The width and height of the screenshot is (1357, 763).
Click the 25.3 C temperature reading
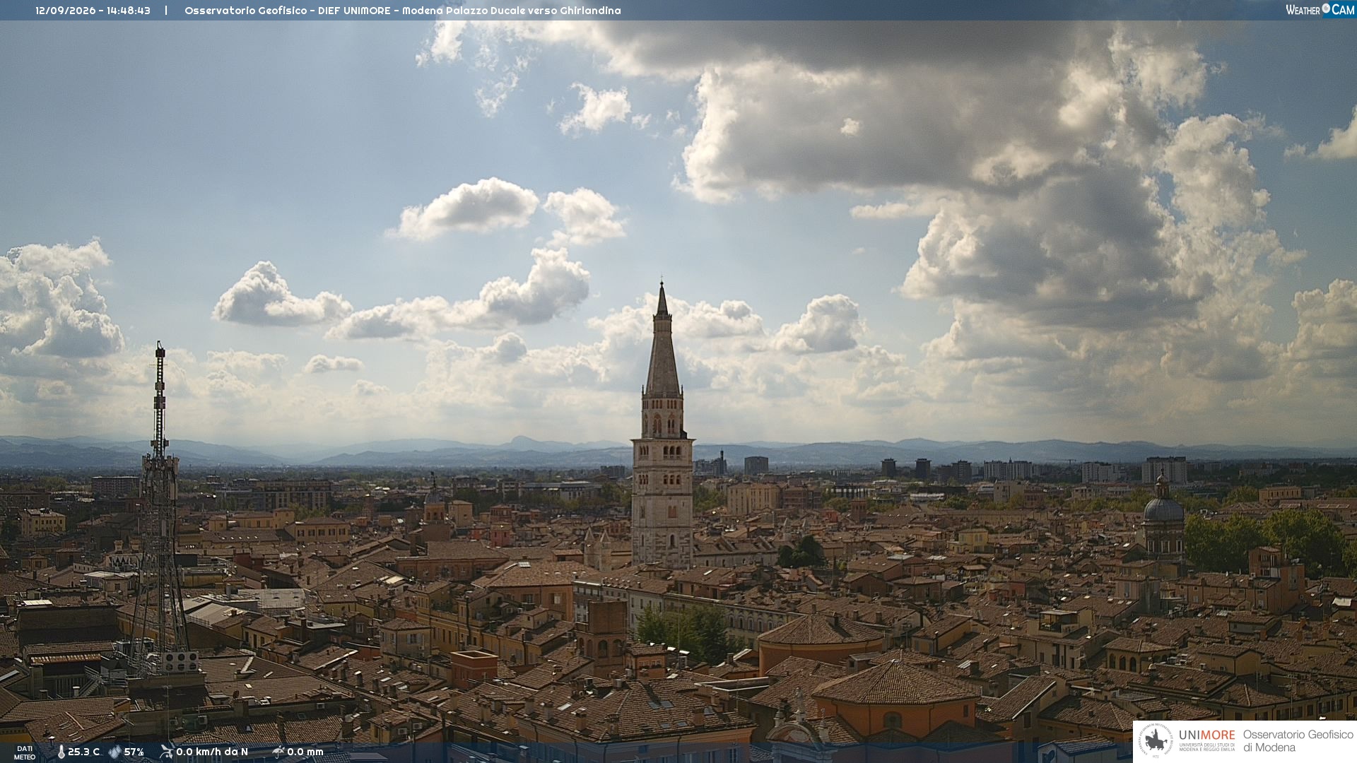point(83,752)
